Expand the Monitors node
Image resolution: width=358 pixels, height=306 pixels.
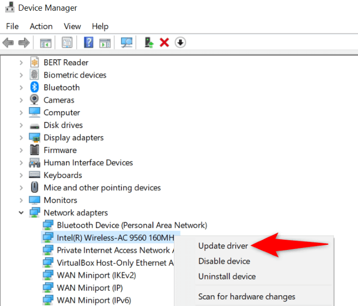click(x=21, y=200)
